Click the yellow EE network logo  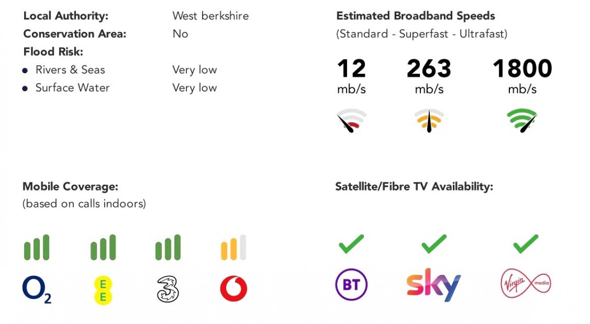coord(103,290)
